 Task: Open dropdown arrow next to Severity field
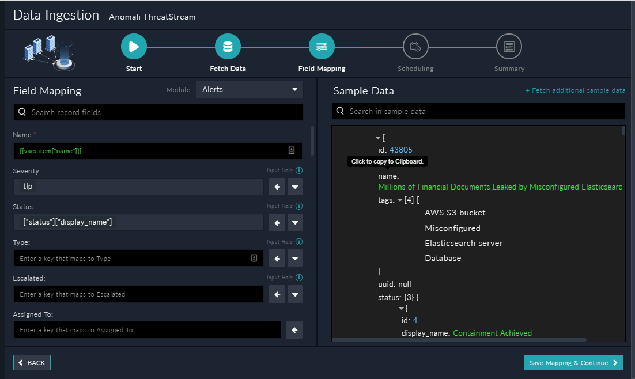tap(295, 187)
